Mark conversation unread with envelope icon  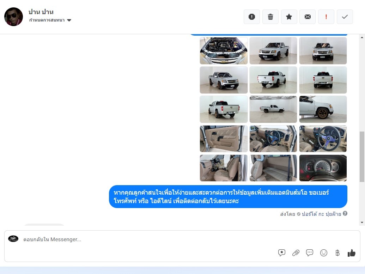(308, 17)
